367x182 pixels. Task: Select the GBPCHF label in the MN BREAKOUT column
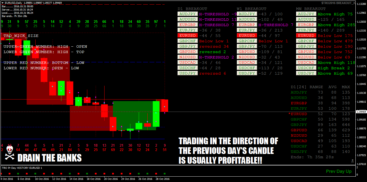tap(306, 41)
